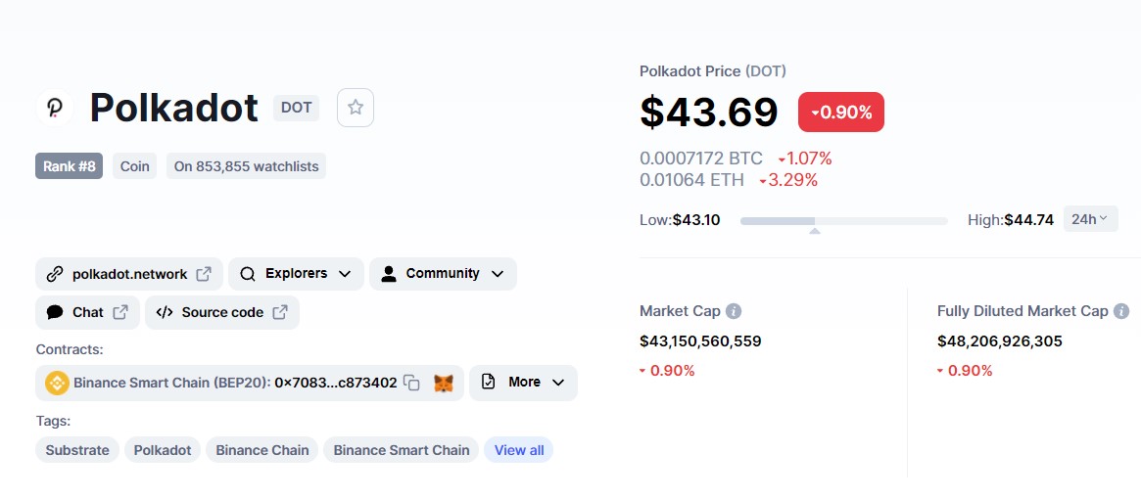This screenshot has width=1141, height=500.
Task: Click the Market Cap info icon
Action: [x=734, y=311]
